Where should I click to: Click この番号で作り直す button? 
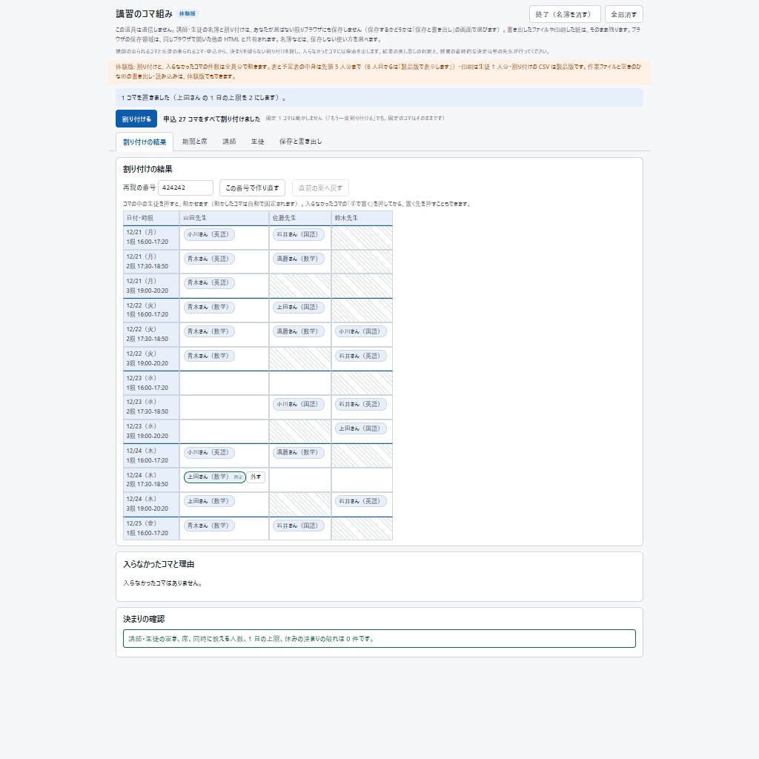point(252,188)
